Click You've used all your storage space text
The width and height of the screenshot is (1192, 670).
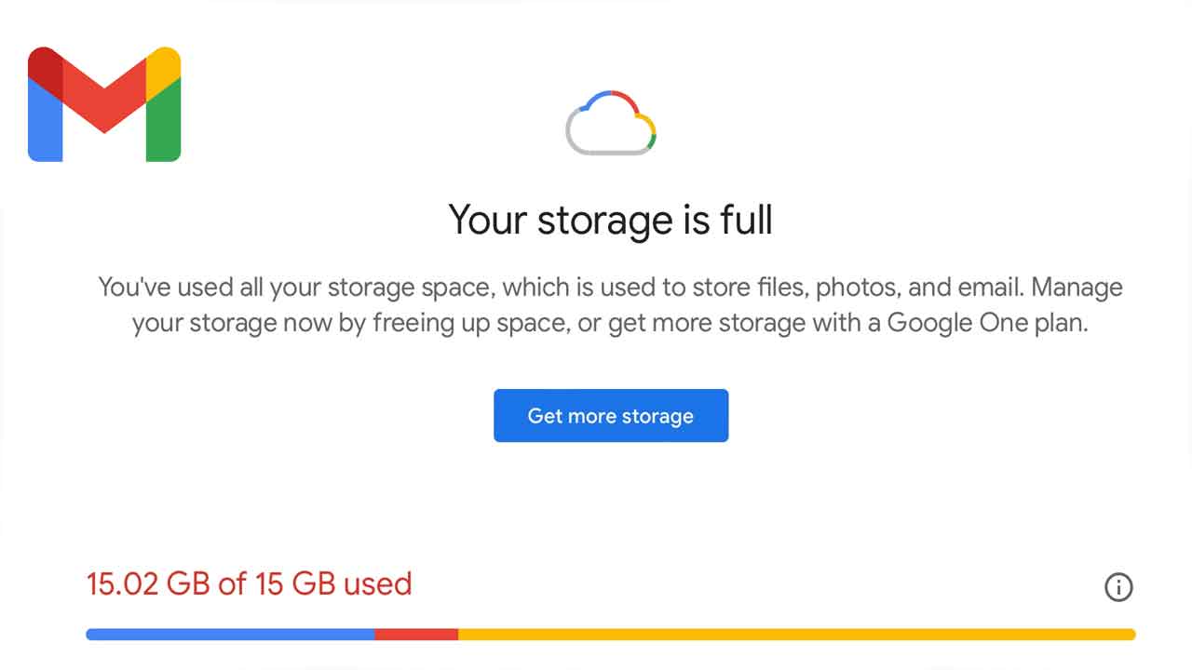pos(295,287)
